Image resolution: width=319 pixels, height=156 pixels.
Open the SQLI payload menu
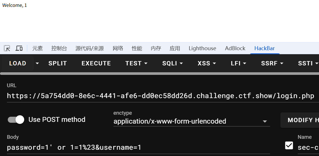click(x=172, y=63)
